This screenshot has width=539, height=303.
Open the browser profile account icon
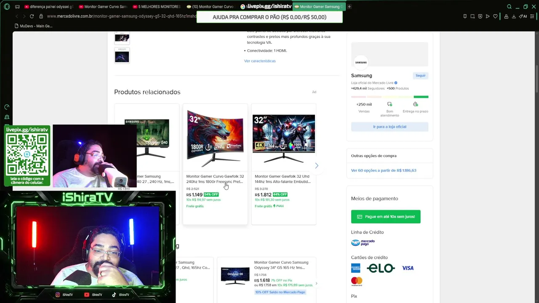(506, 16)
